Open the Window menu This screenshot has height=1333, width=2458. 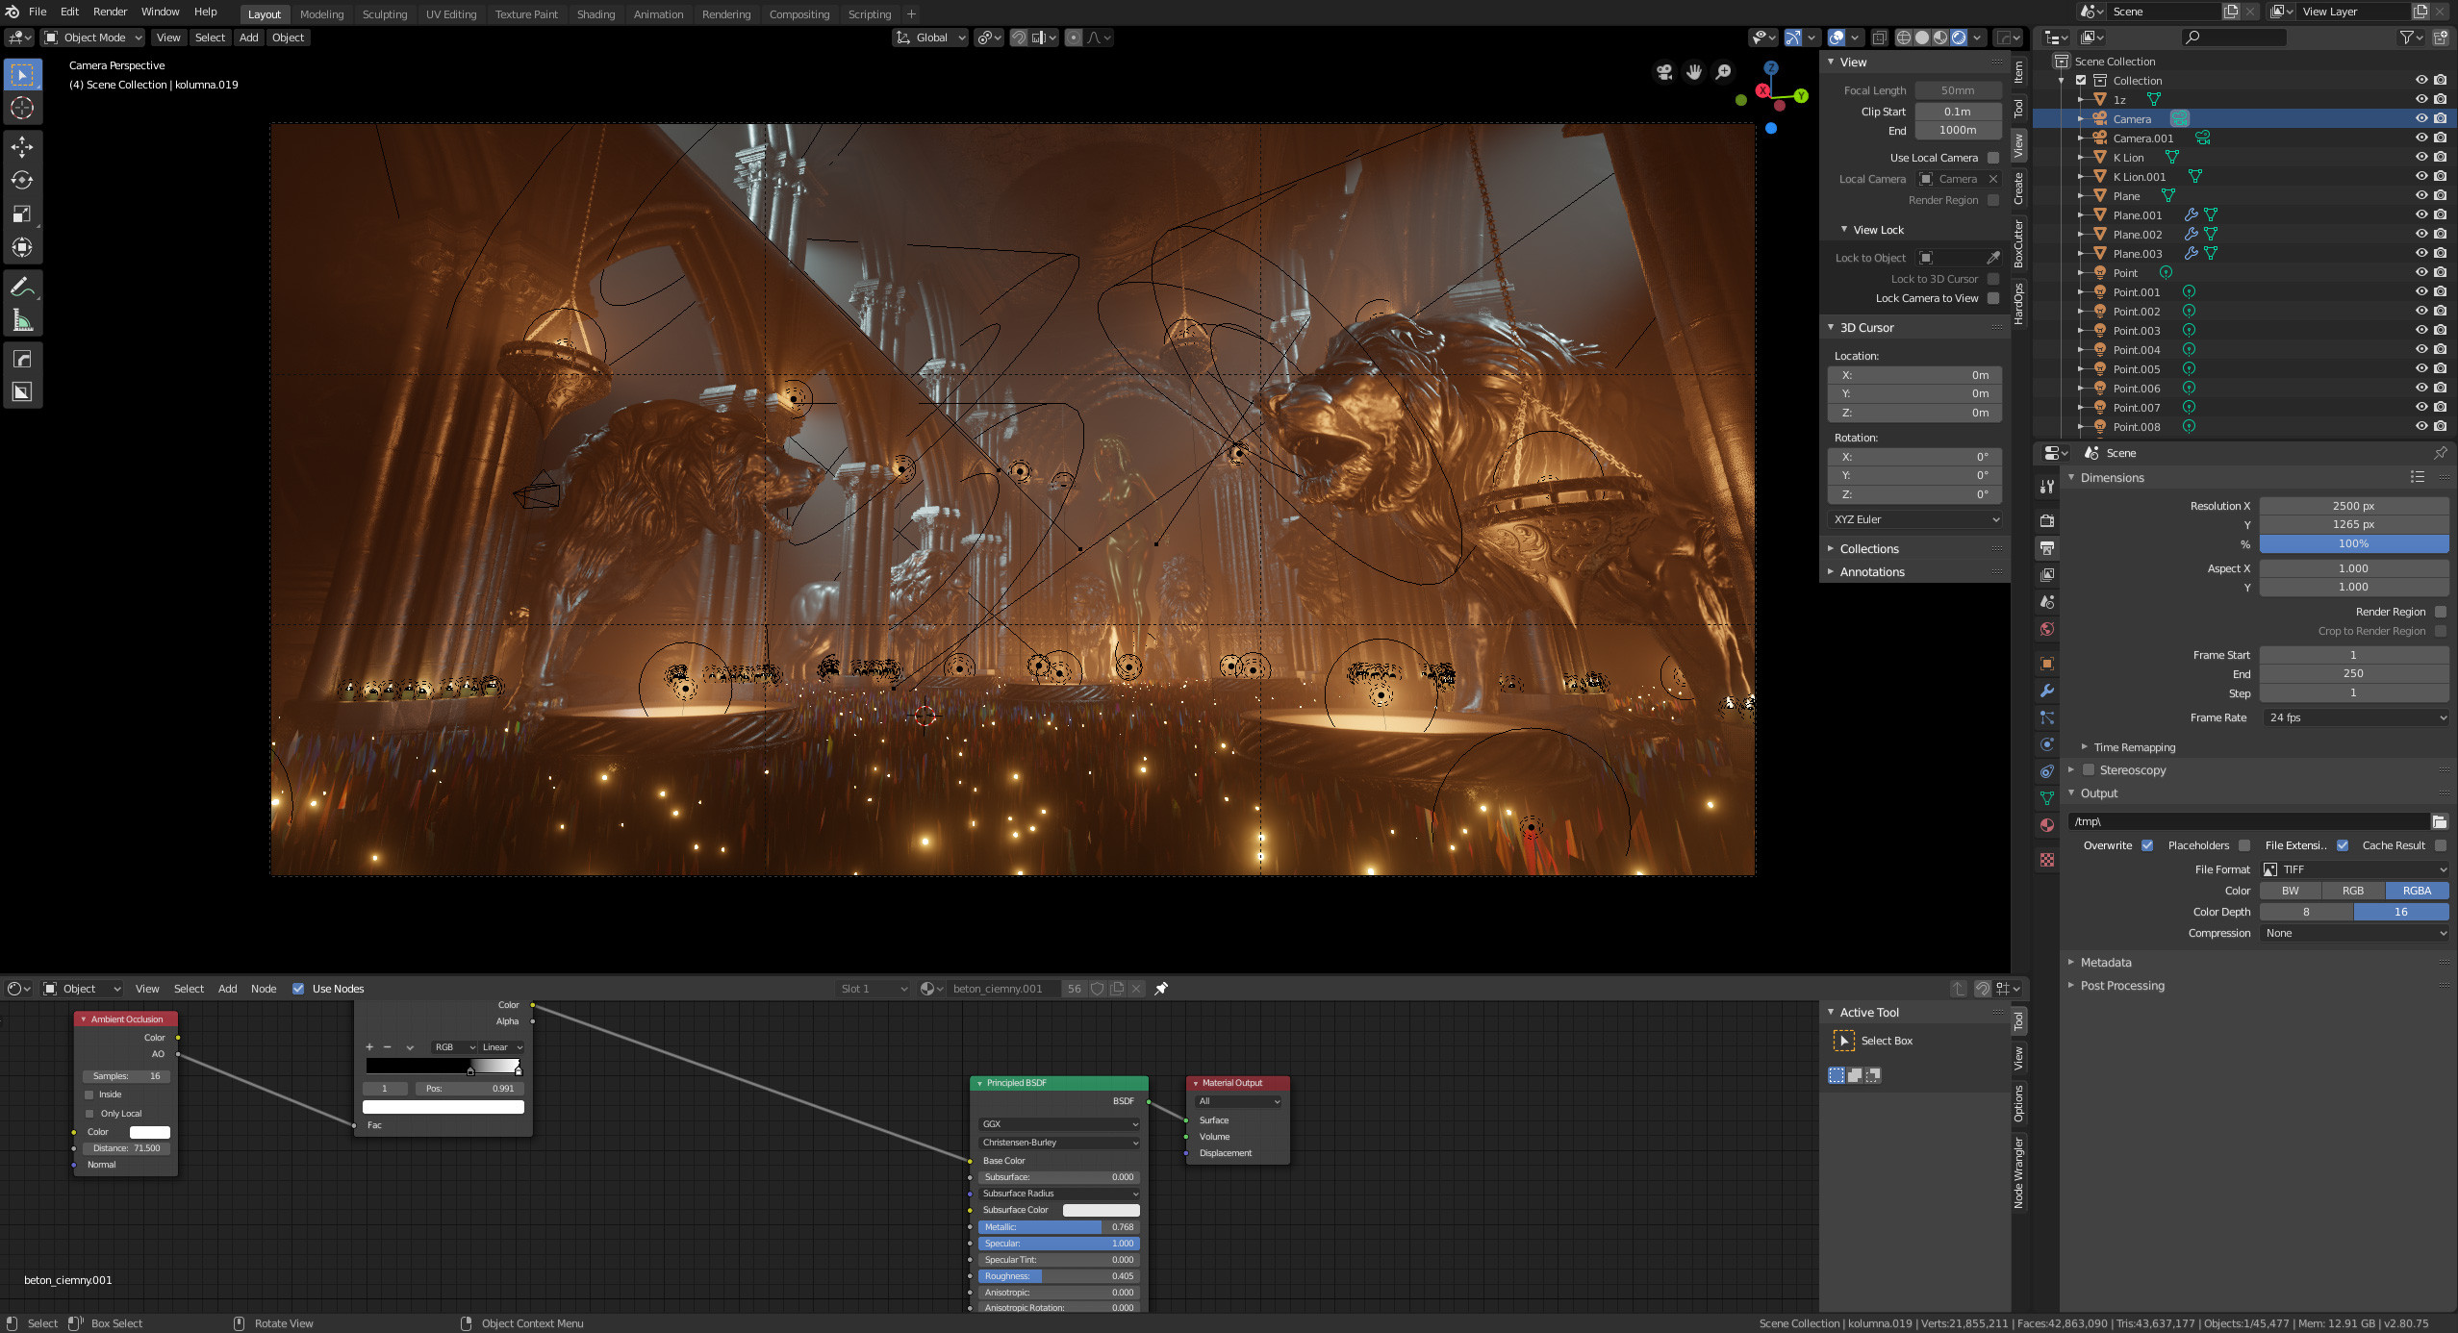[160, 12]
